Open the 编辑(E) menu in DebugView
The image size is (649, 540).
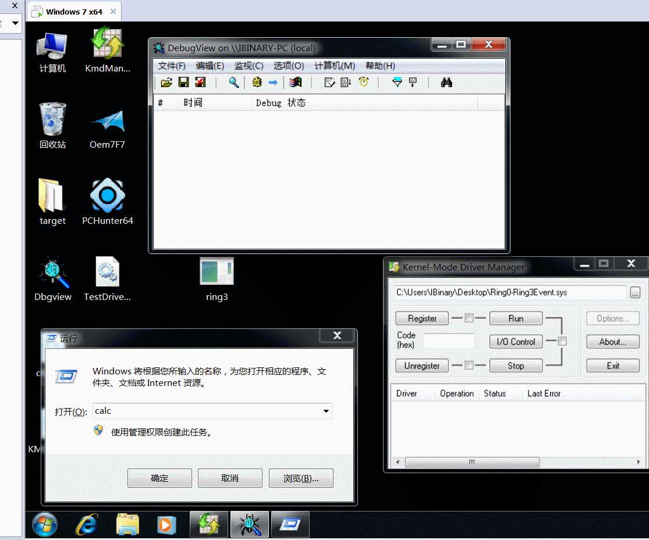pyautogui.click(x=210, y=66)
